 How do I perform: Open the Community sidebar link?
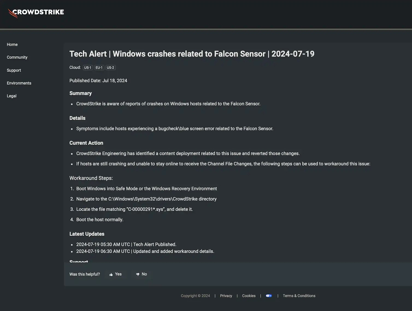coord(17,57)
